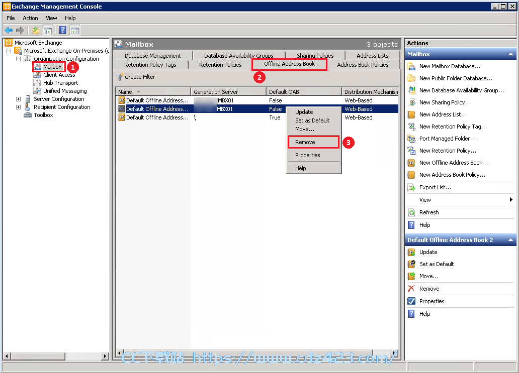Image resolution: width=519 pixels, height=373 pixels.
Task: Collapse Default Offline Address Book 2 section
Action: (510, 240)
